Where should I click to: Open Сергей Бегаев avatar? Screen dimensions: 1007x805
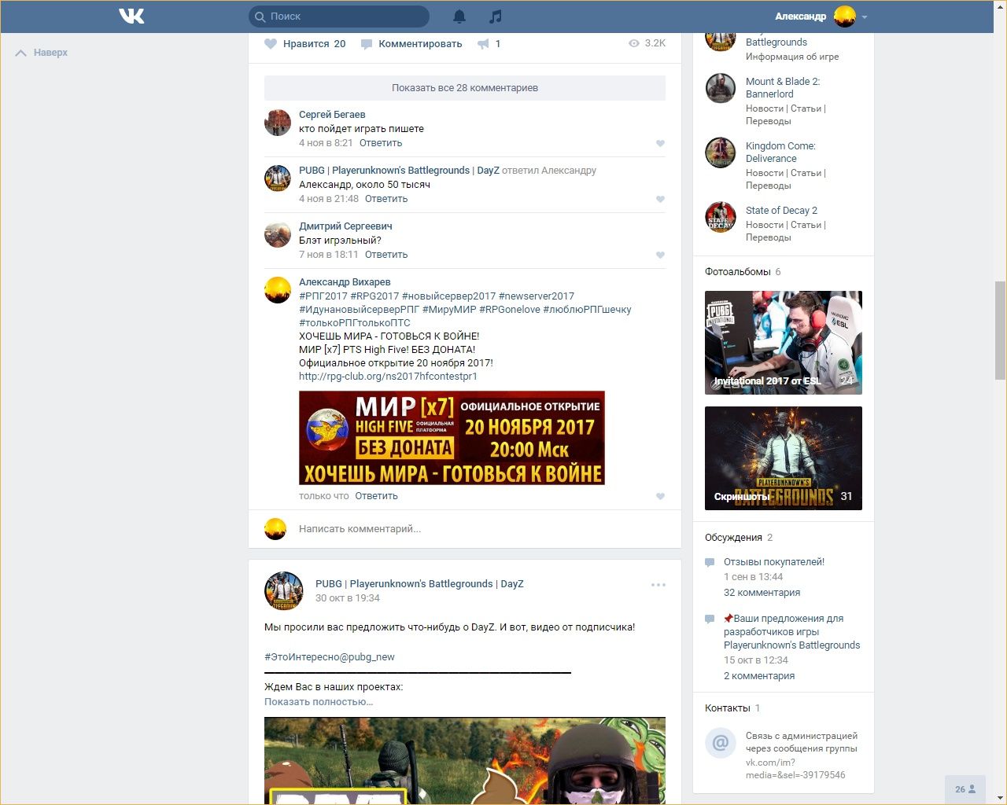278,123
